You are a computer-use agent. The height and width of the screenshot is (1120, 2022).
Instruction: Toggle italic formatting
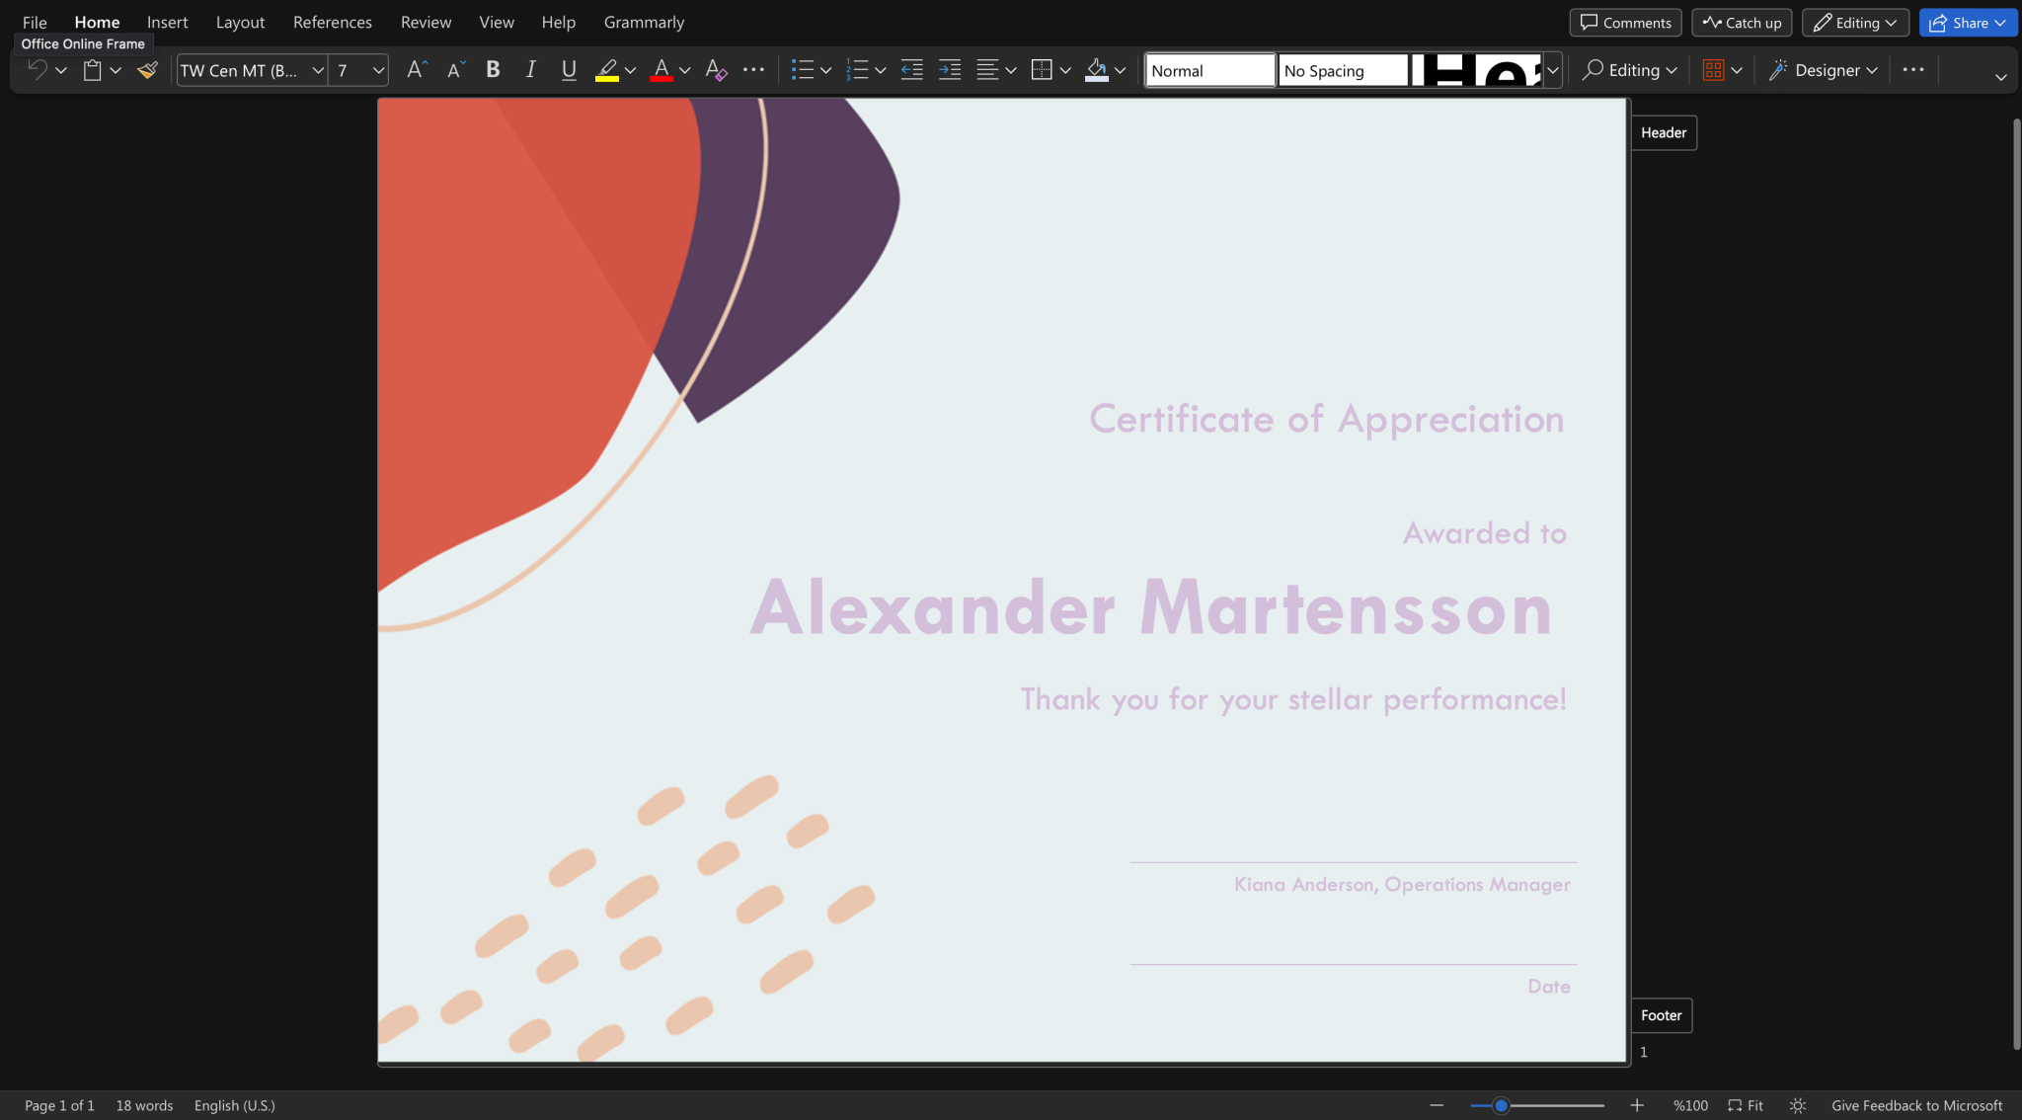530,69
